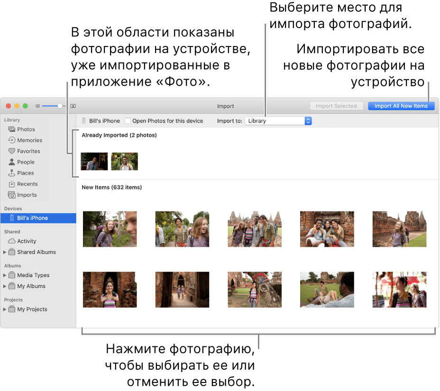Select already imported photo of man with flowers
The height and width of the screenshot is (391, 440).
(125, 161)
